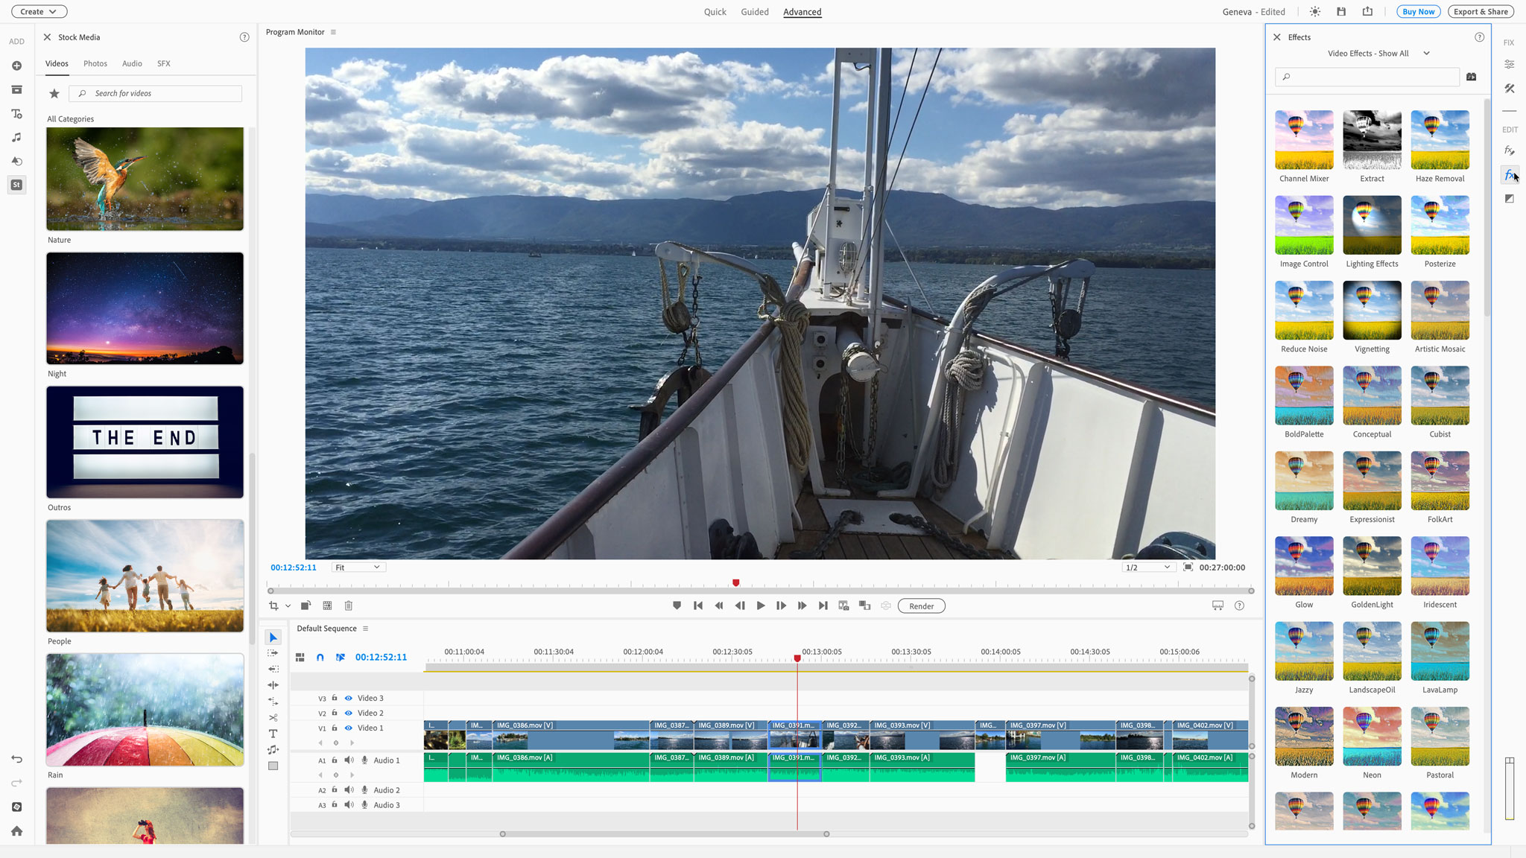Click the Save disk icon in top bar

1341,12
